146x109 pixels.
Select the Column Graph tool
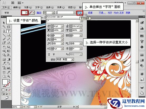8,68
